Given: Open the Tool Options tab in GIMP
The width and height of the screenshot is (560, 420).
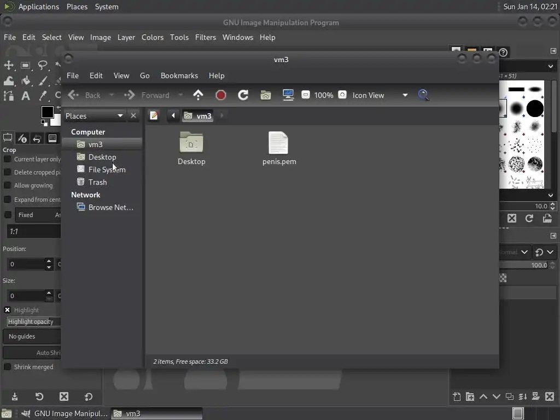Looking at the screenshot, I should pyautogui.click(x=8, y=138).
